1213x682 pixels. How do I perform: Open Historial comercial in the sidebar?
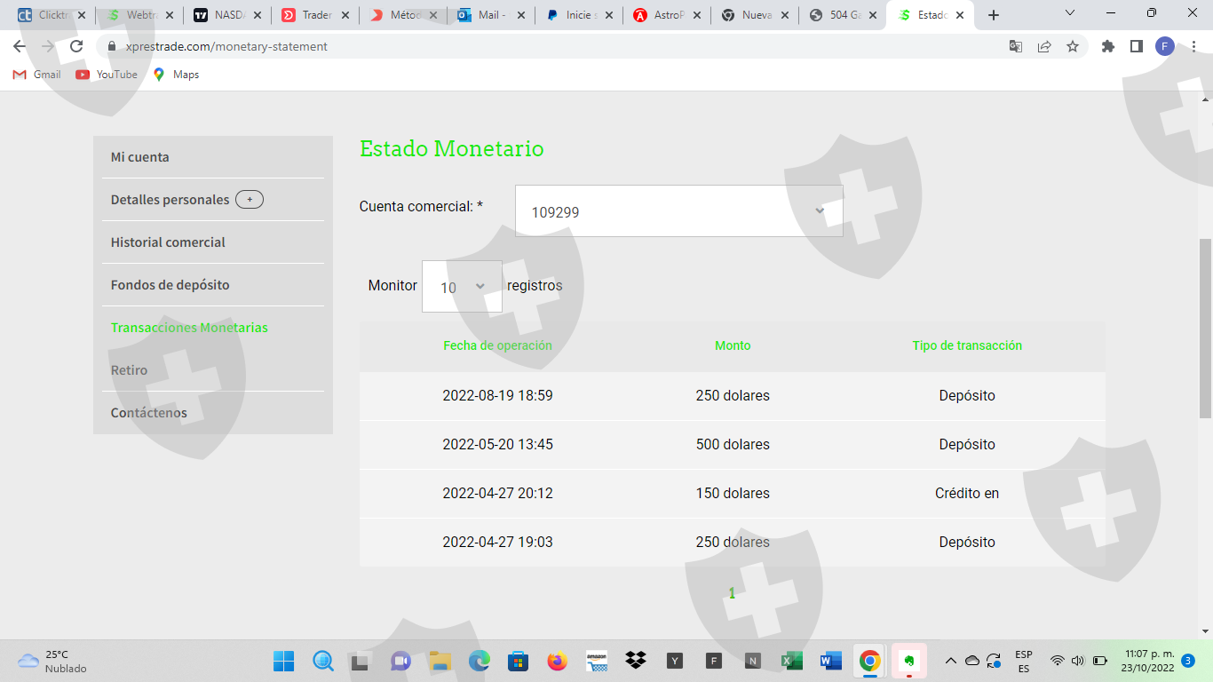coord(168,242)
